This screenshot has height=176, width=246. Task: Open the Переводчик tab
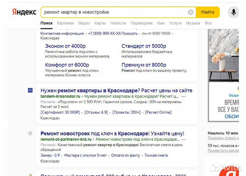(141, 23)
